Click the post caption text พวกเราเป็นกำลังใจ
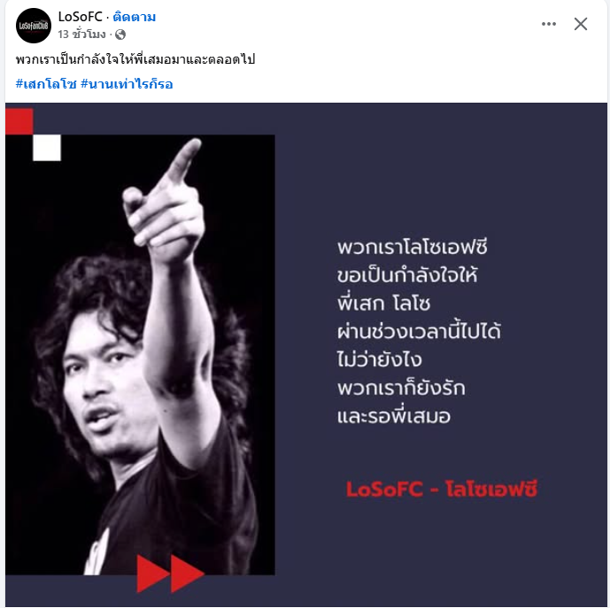The width and height of the screenshot is (610, 608). coord(135,59)
